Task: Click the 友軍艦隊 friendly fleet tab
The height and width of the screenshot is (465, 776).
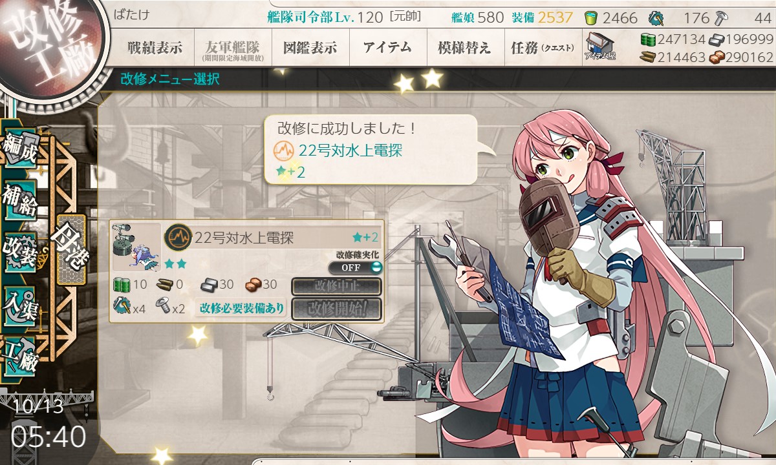Action: (x=233, y=48)
